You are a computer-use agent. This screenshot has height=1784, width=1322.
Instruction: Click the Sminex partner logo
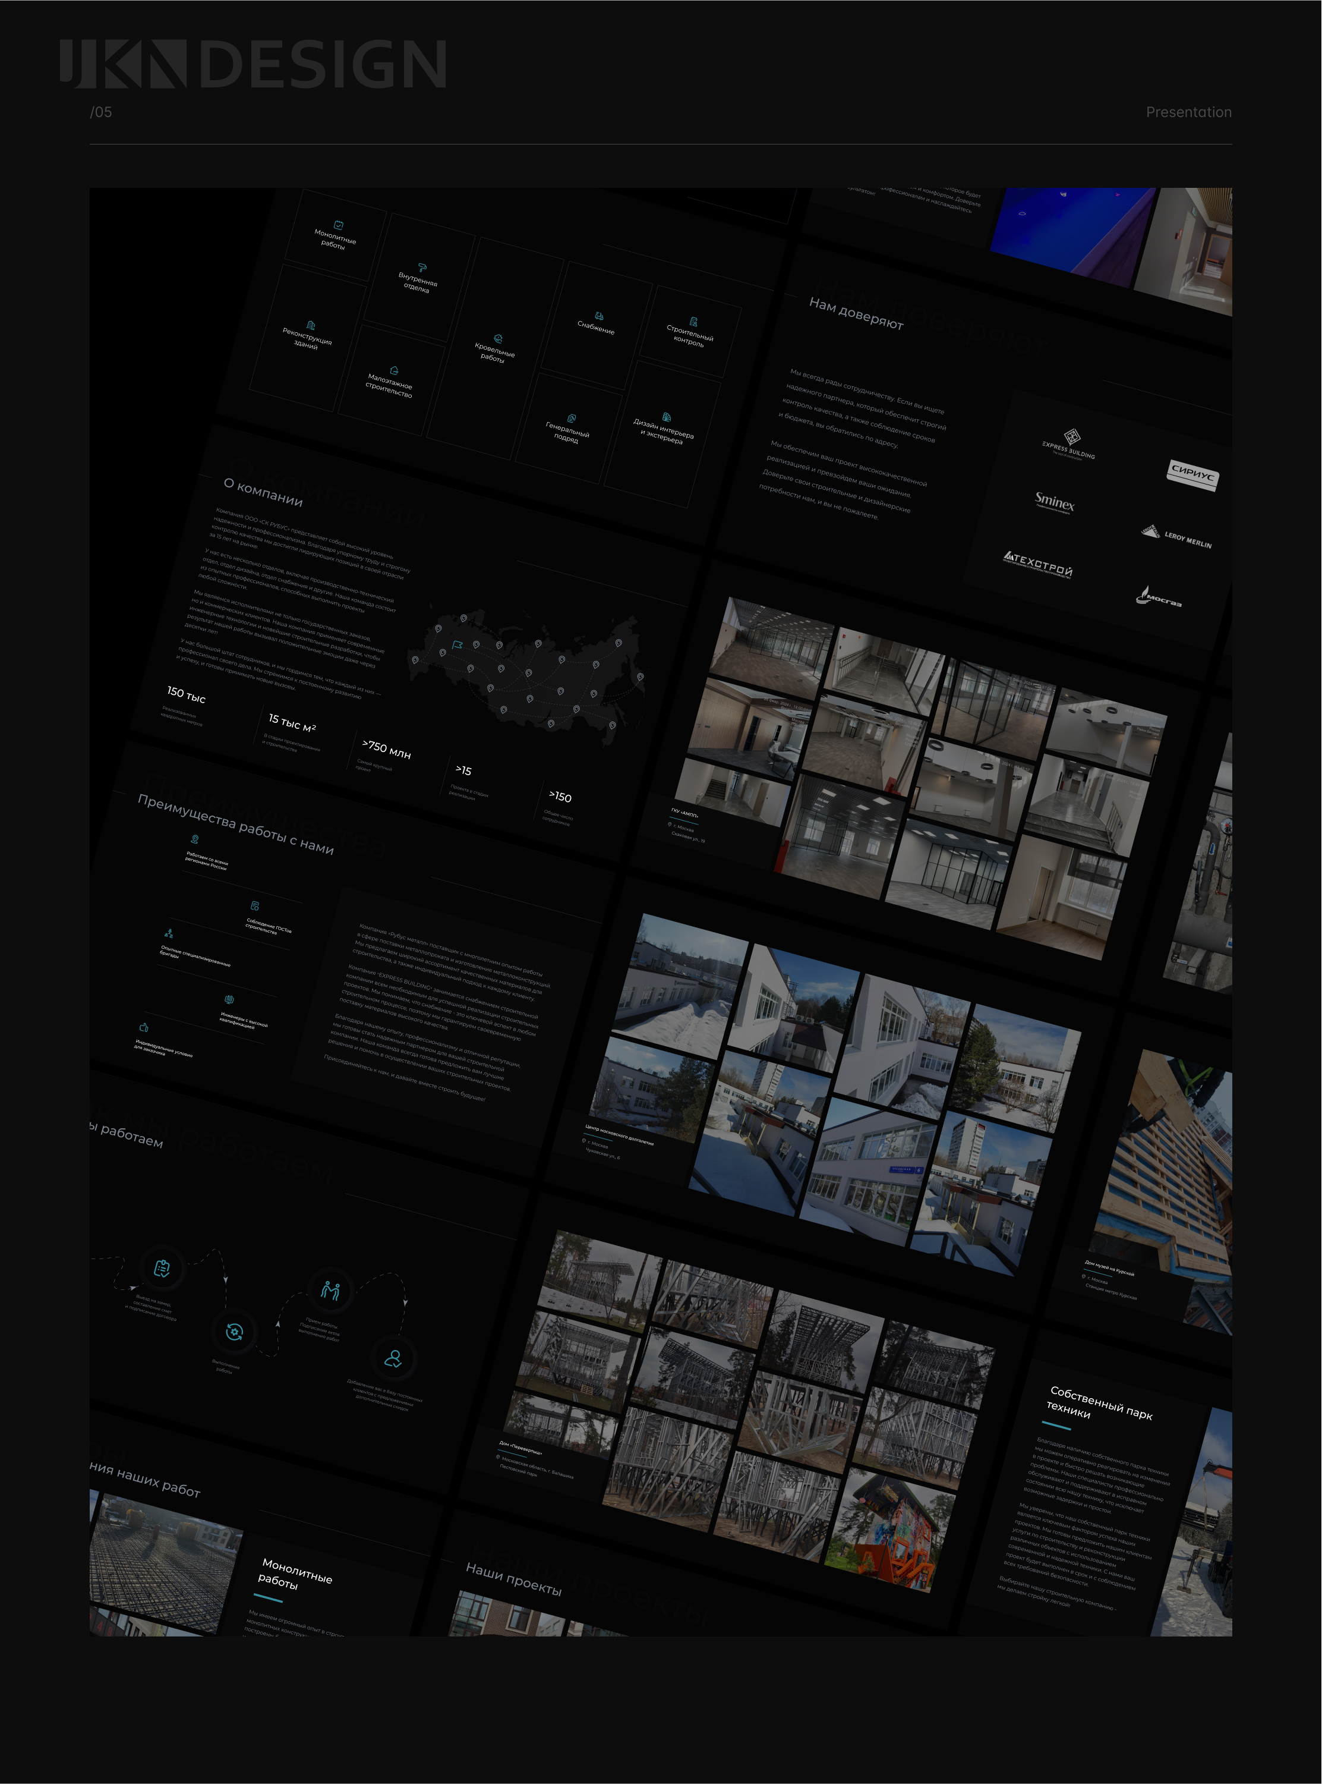(x=1055, y=502)
